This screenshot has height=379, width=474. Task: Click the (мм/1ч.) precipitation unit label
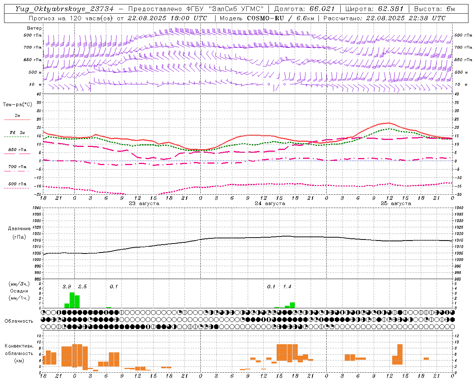[x=19, y=298]
